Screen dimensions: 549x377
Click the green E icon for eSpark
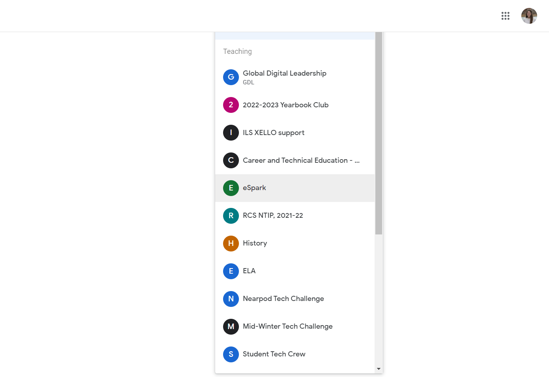click(x=231, y=188)
